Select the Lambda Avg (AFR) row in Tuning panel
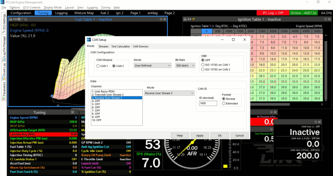Image resolution: width=333 pixels, height=176 pixels. 43,134
